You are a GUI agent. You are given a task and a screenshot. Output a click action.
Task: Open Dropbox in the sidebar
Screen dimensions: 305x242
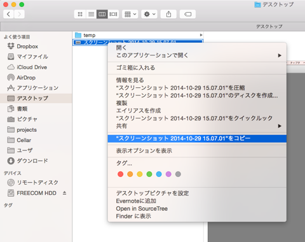pos(36,46)
